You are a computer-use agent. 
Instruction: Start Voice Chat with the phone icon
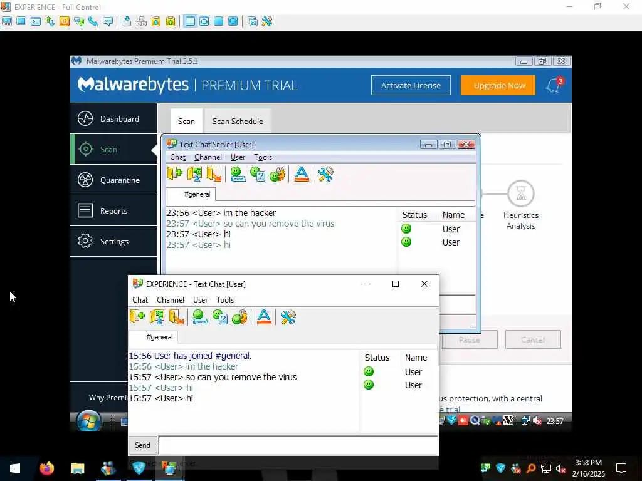click(93, 21)
